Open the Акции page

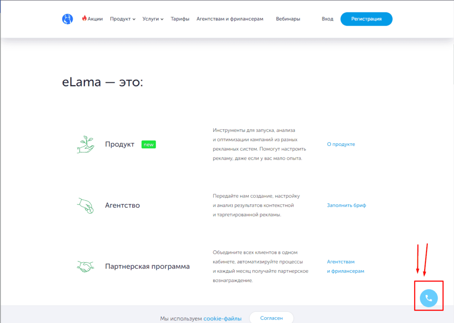pos(95,19)
